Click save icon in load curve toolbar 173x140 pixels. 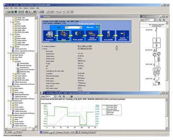[x=72, y=96]
